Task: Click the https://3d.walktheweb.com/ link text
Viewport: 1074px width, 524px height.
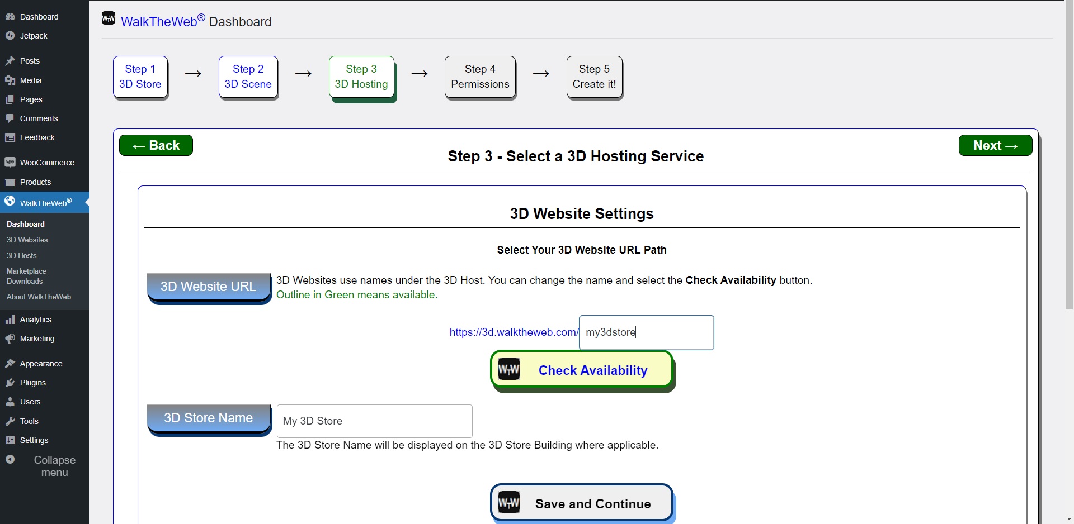Action: [514, 332]
